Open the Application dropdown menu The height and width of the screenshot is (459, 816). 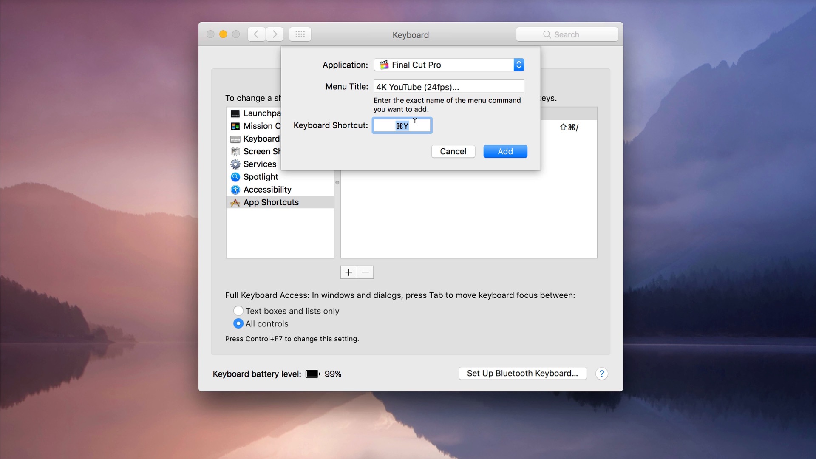click(518, 65)
